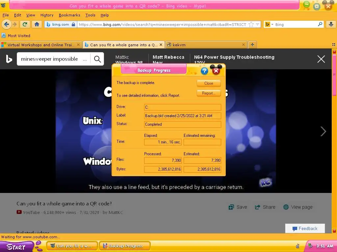This screenshot has height=252, width=337.
Task: Click the Mypal raccoon icon in title bar
Action: point(3,5)
